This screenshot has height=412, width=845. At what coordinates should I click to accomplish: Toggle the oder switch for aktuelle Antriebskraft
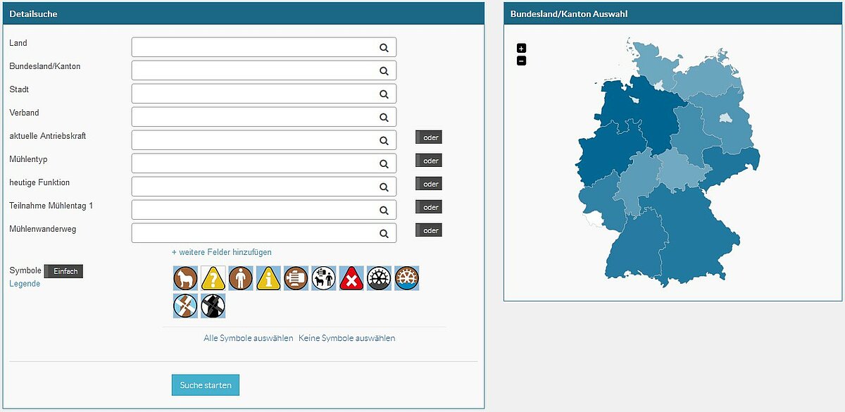point(429,137)
